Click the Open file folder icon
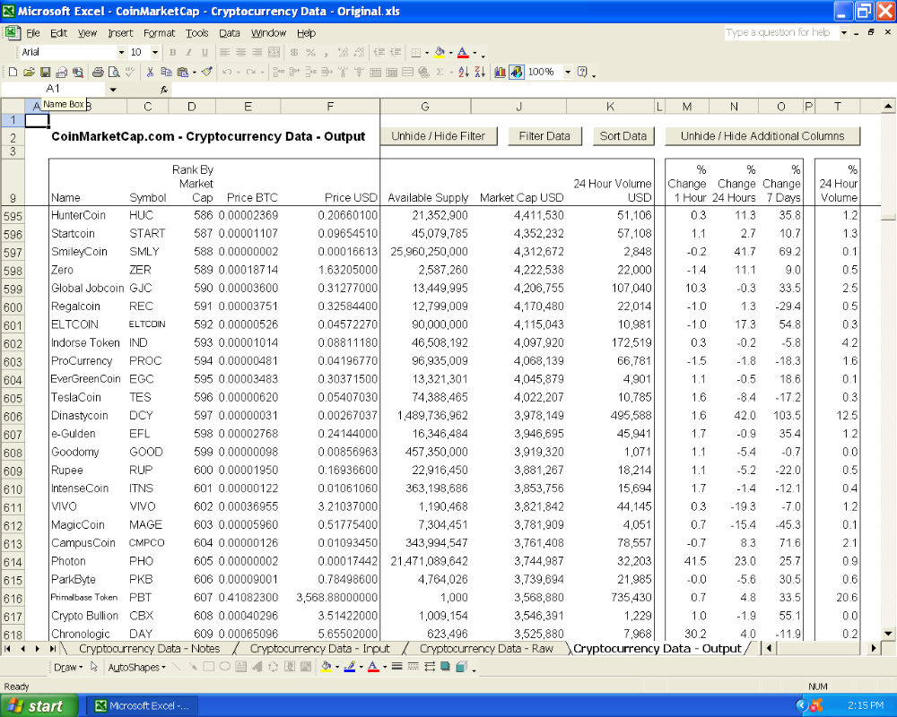Image resolution: width=897 pixels, height=717 pixels. 29,72
